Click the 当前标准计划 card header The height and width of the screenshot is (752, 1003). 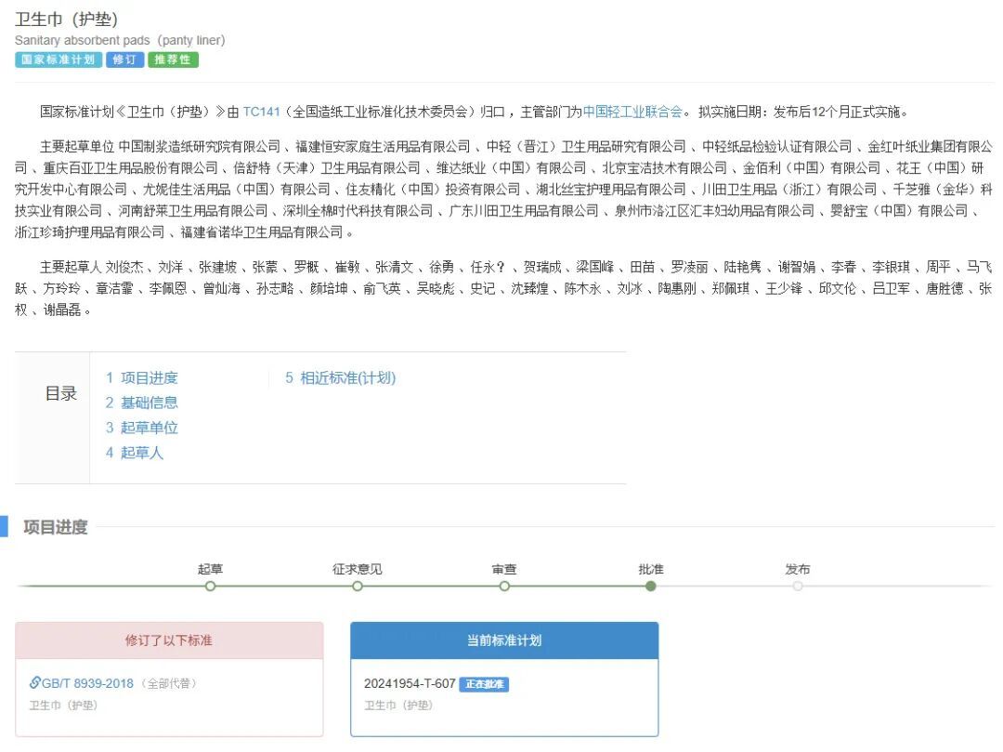[504, 640]
